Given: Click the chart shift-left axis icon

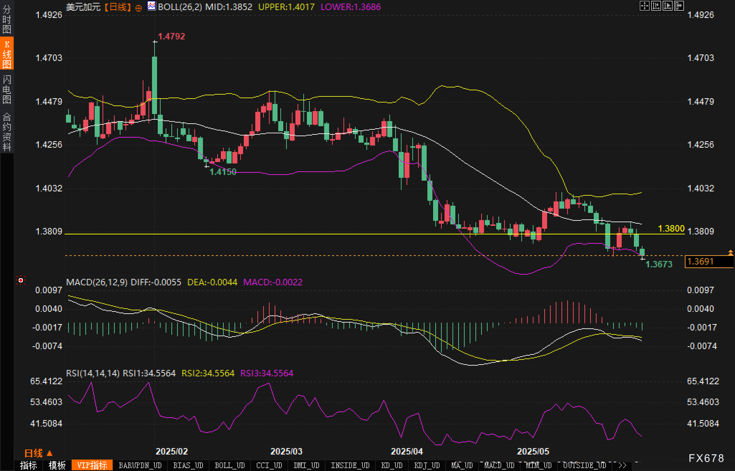Looking at the screenshot, I should click(656, 6).
